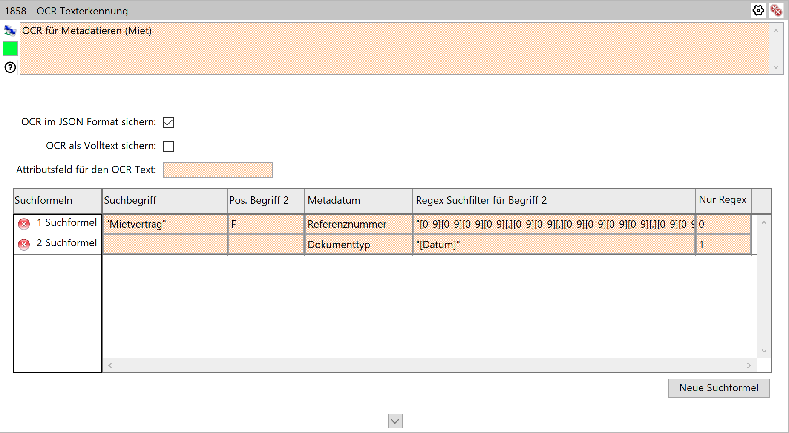Click the green status color square
The image size is (789, 433).
10,49
